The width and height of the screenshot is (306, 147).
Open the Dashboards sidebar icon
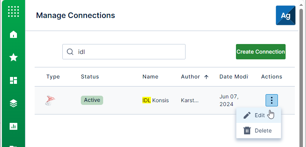pyautogui.click(x=13, y=80)
